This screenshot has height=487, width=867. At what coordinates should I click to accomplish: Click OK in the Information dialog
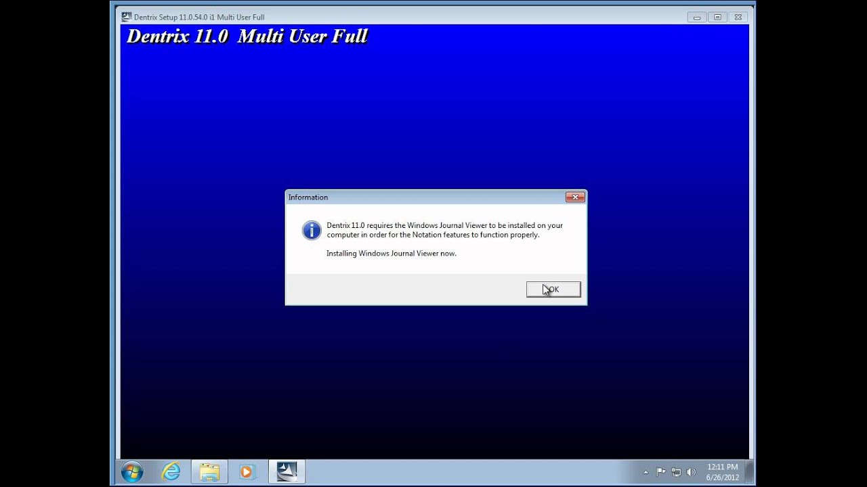click(x=553, y=289)
